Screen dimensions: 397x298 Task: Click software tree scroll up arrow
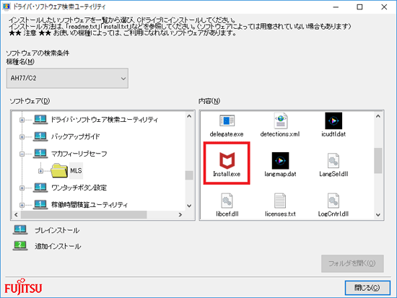(x=189, y=116)
